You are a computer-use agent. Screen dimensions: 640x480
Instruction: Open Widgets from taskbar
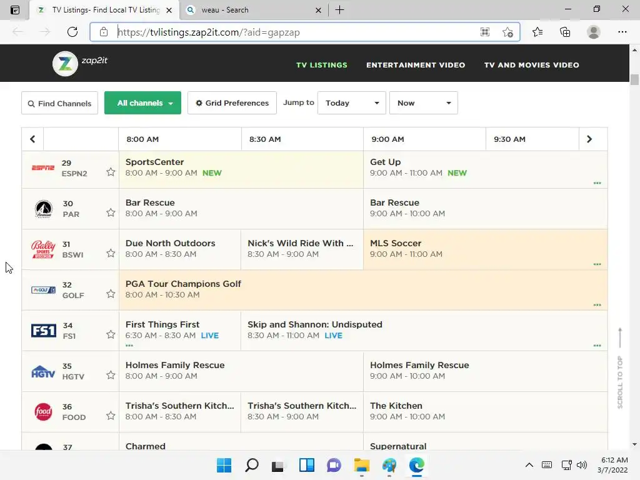(306, 465)
